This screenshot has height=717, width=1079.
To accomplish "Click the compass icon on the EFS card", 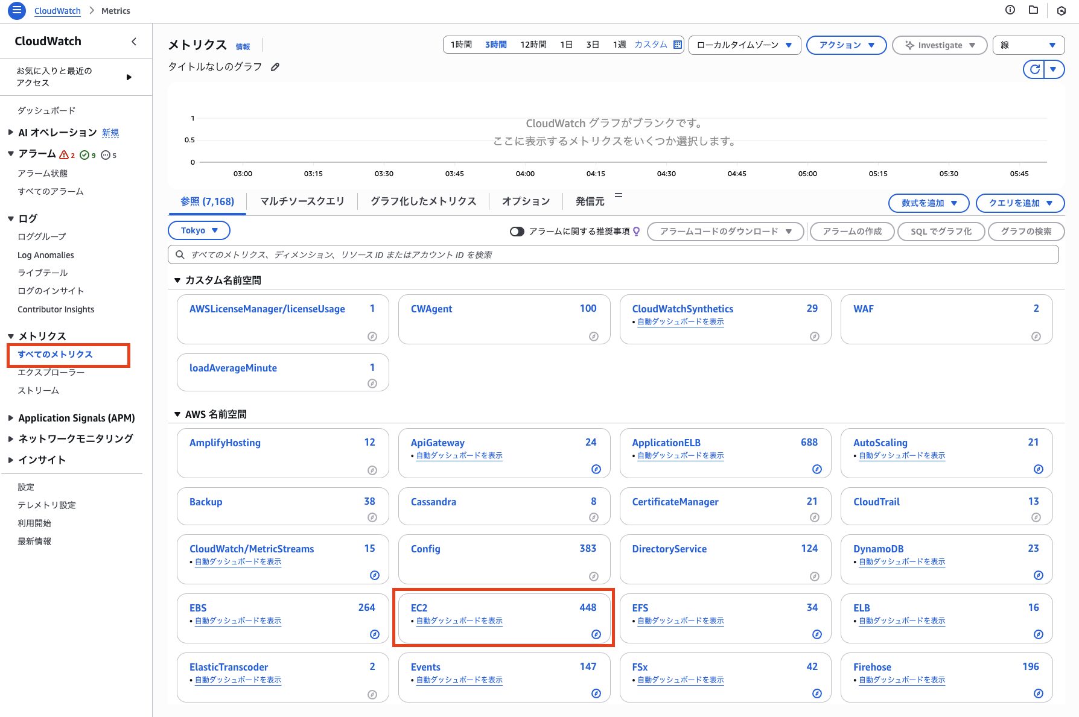I will click(817, 634).
